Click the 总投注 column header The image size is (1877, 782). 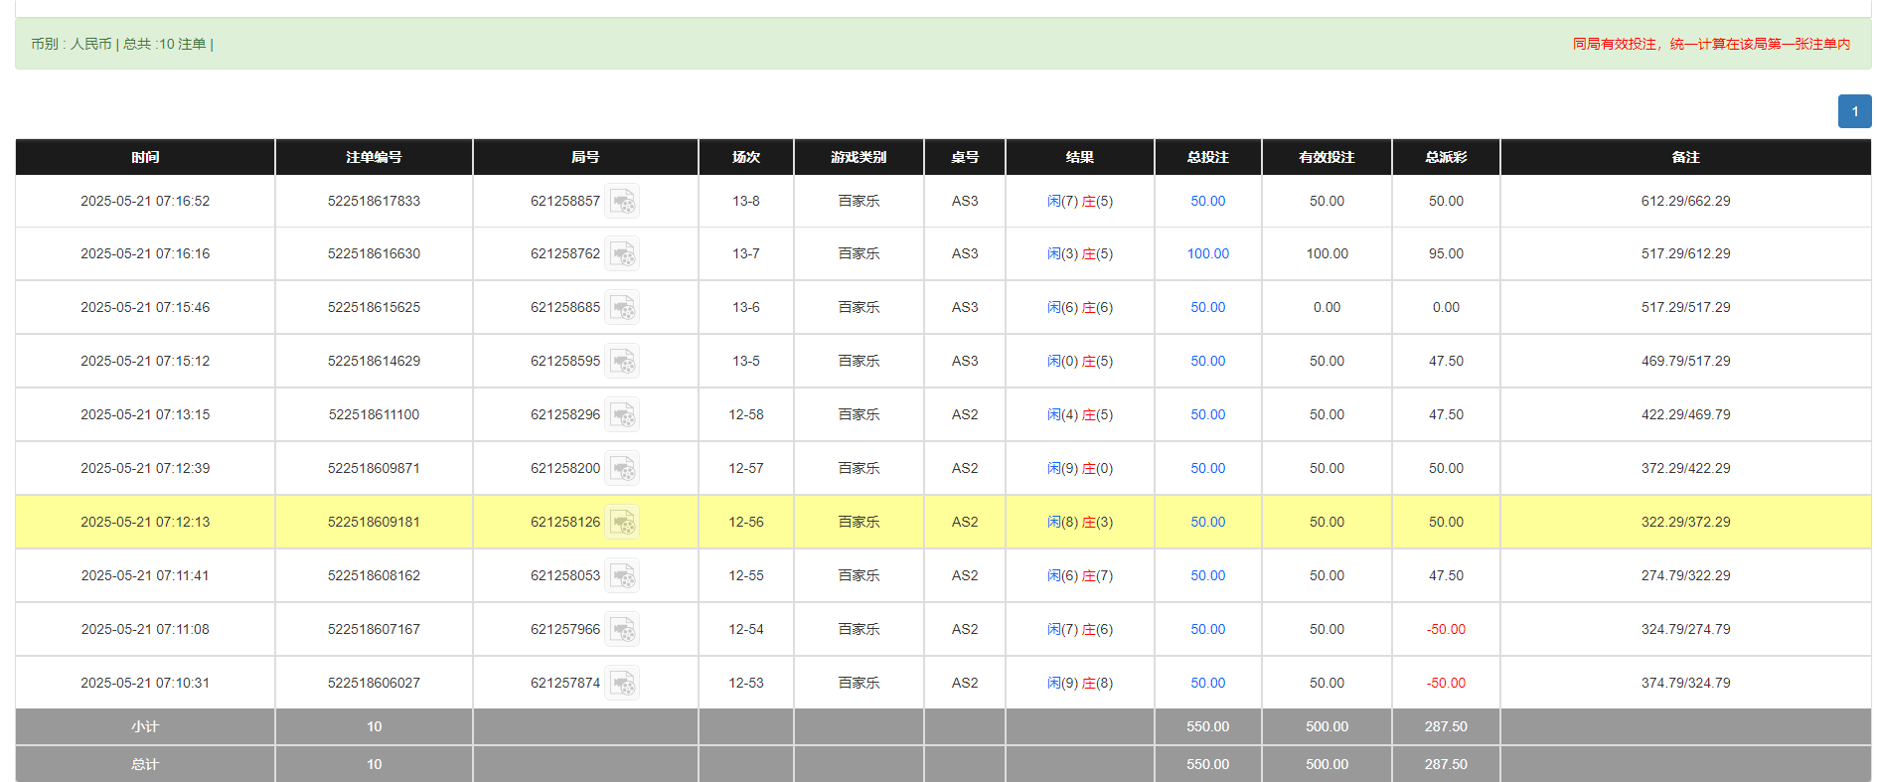click(x=1207, y=157)
